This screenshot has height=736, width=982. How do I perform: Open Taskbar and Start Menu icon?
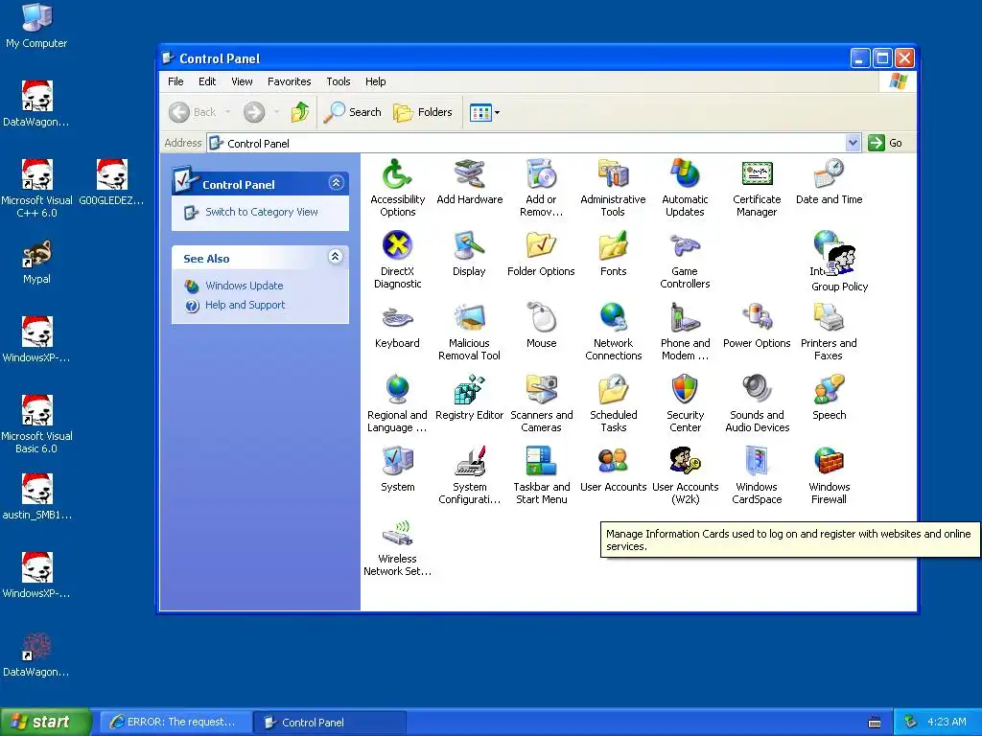[x=541, y=461]
